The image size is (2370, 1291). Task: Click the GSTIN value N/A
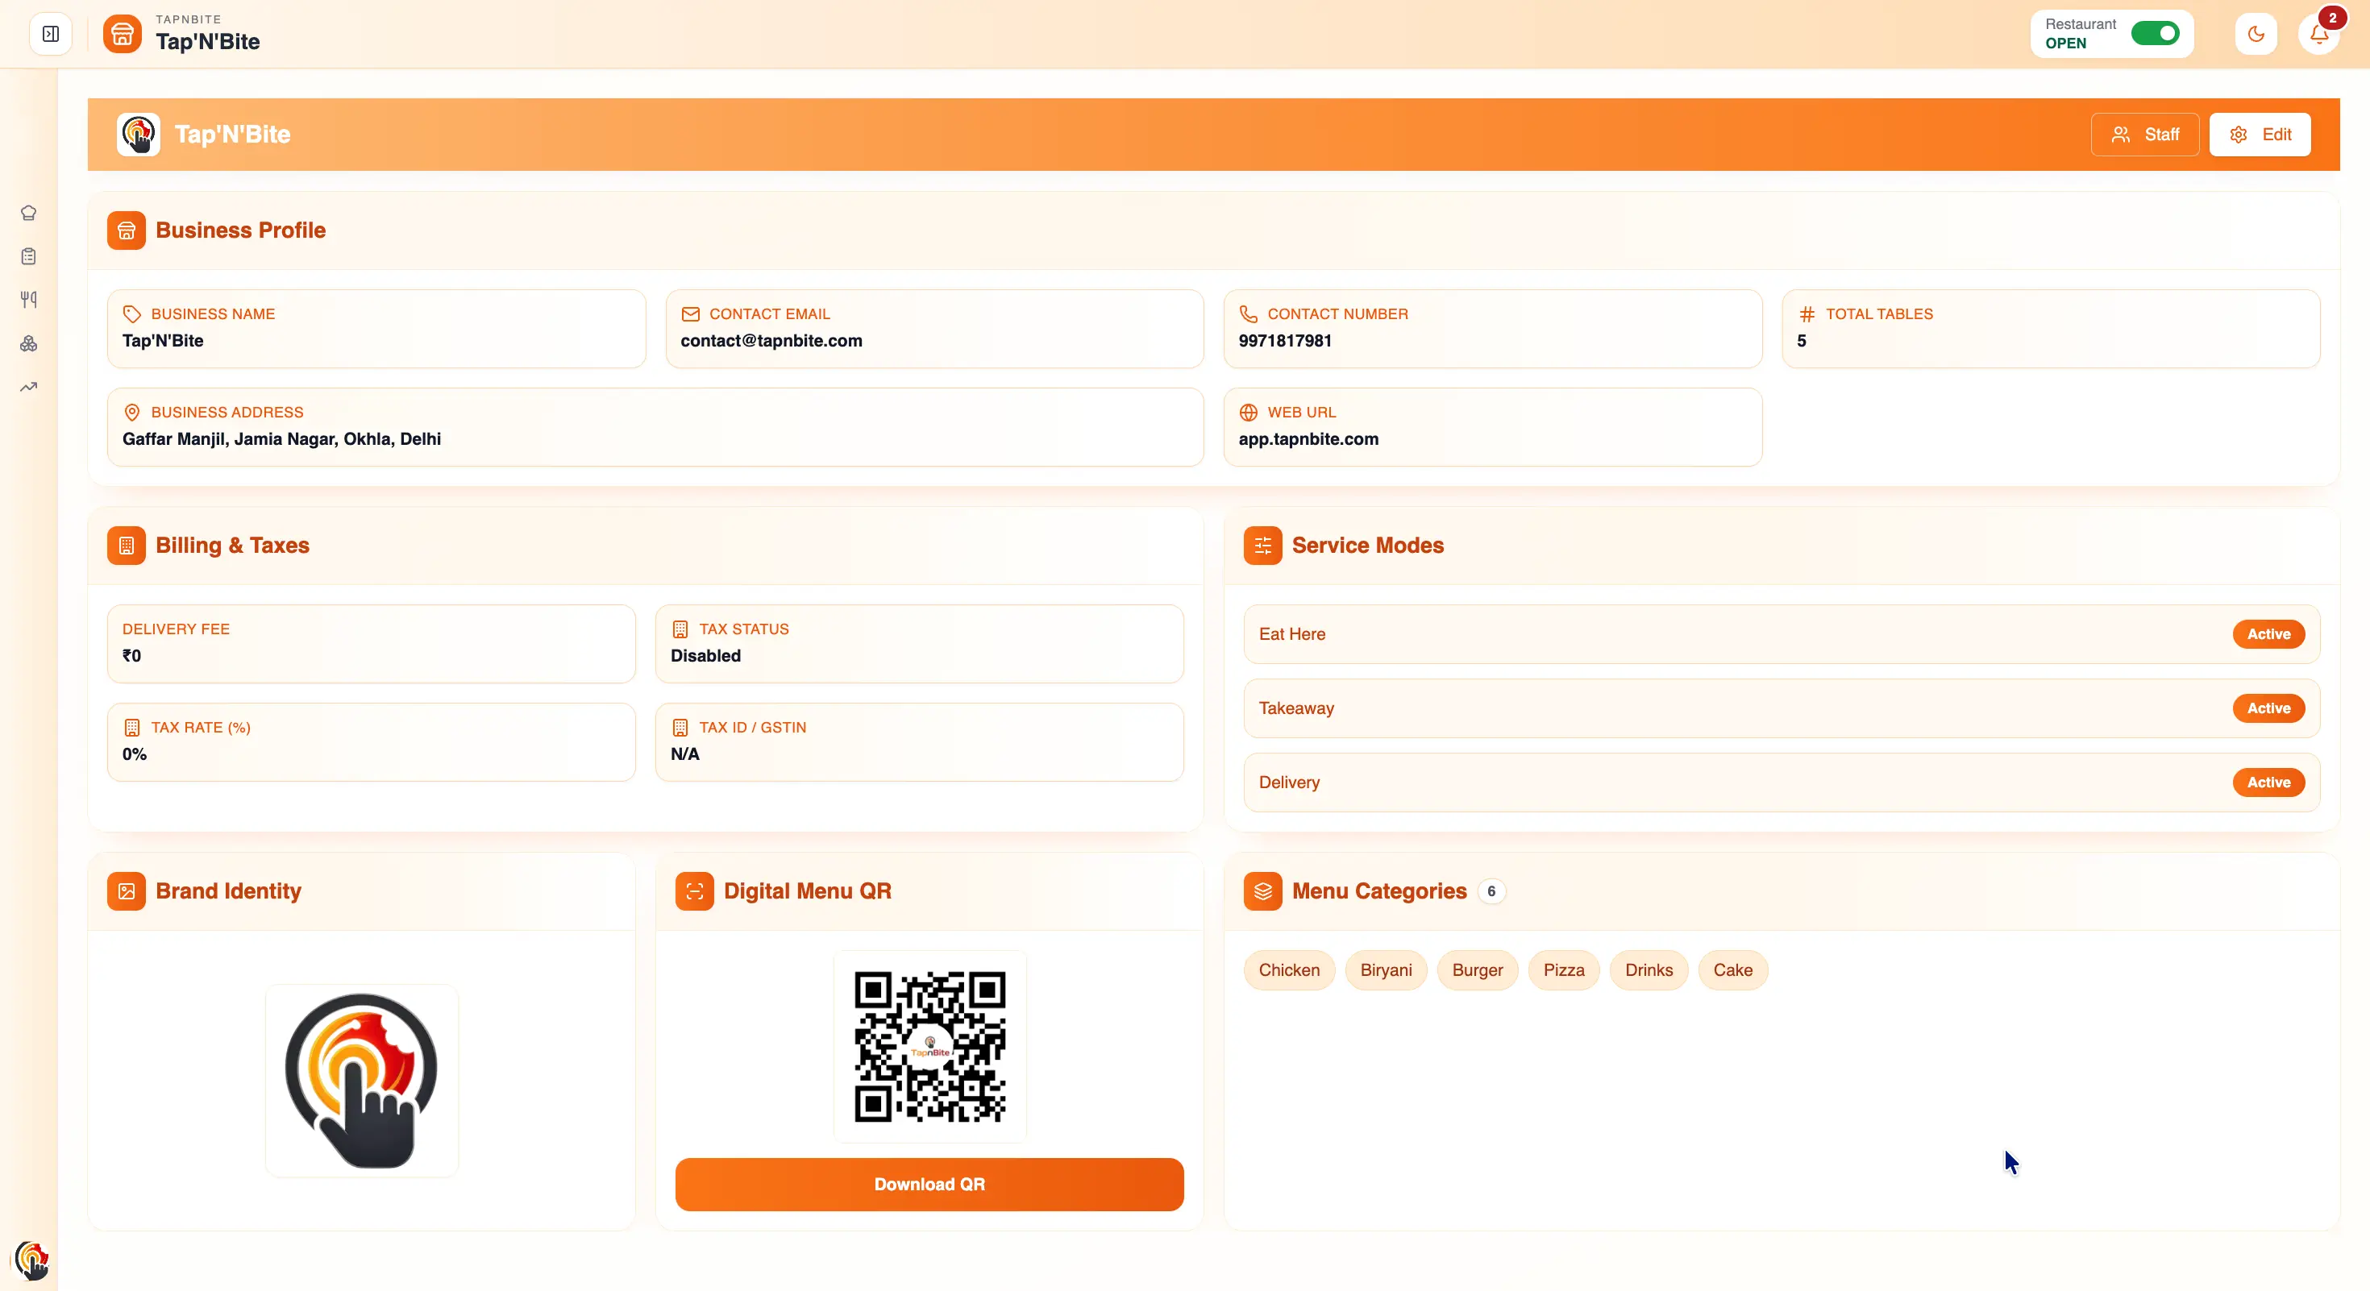684,754
